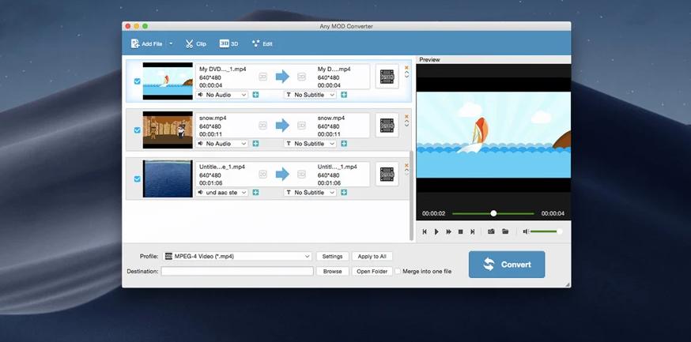
Task: Open output format icon for Untitle row
Action: pyautogui.click(x=387, y=175)
